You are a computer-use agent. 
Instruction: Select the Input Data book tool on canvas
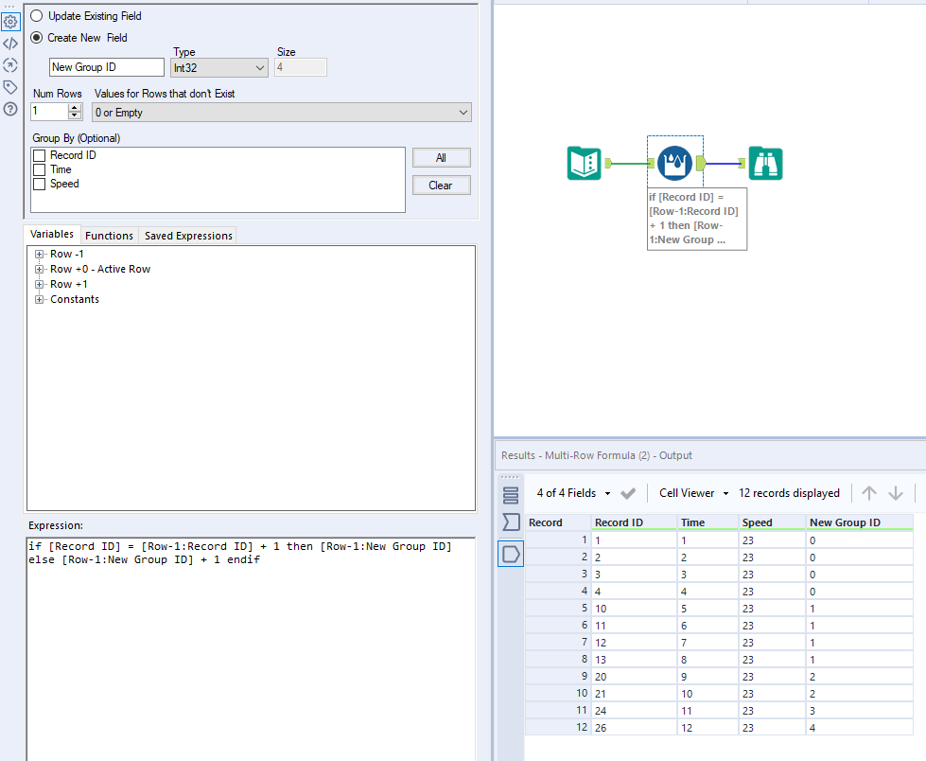[x=584, y=163]
